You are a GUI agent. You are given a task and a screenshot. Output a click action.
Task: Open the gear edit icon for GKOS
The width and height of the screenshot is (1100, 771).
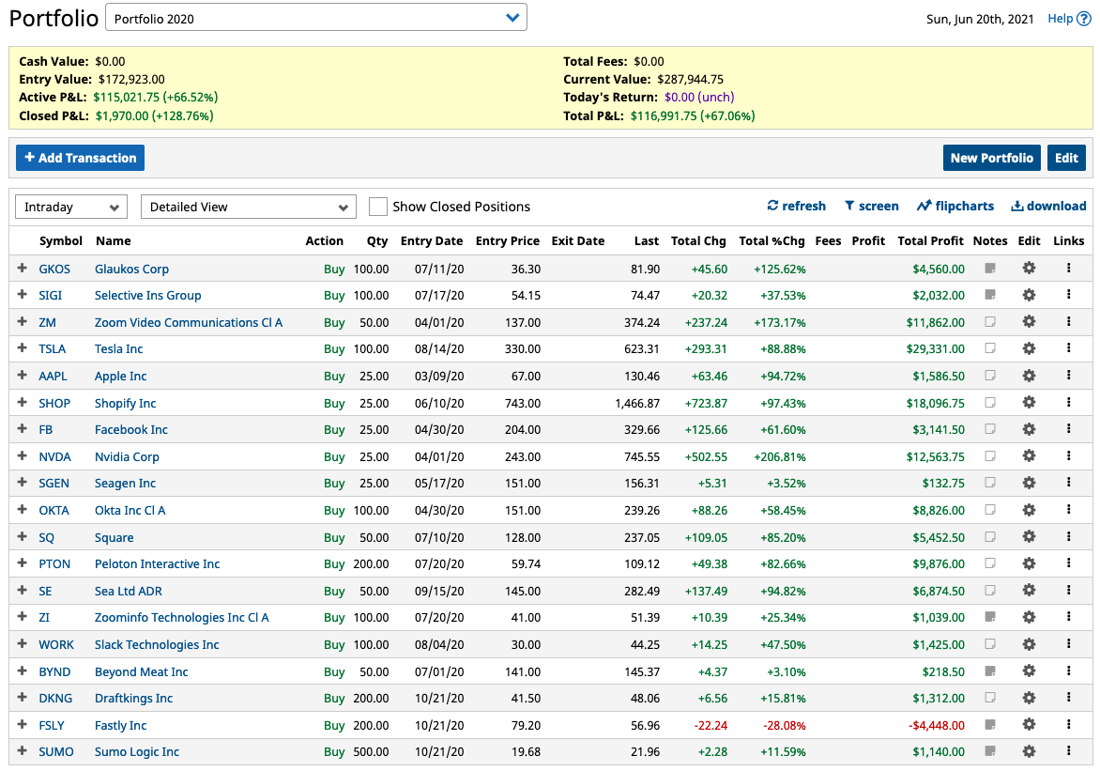pos(1029,268)
